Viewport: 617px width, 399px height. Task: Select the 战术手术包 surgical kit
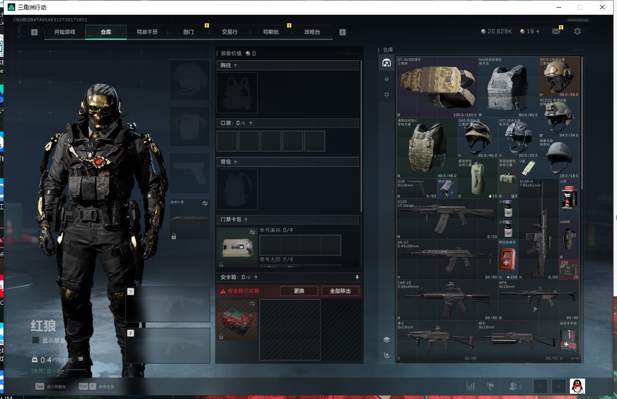[x=569, y=341]
